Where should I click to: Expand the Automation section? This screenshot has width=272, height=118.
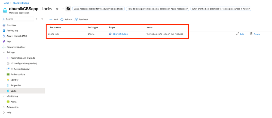(x=4, y=107)
